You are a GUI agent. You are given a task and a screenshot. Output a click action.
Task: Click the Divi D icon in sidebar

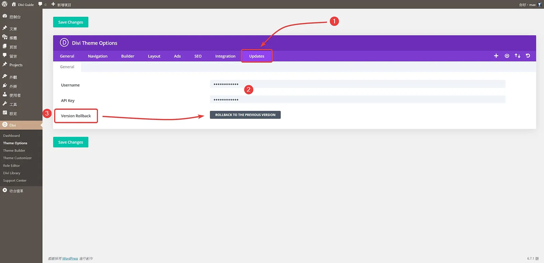tap(5, 125)
